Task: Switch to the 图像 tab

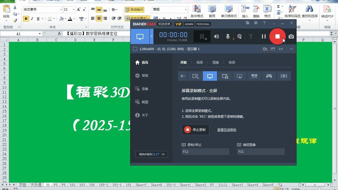Action: point(216,63)
